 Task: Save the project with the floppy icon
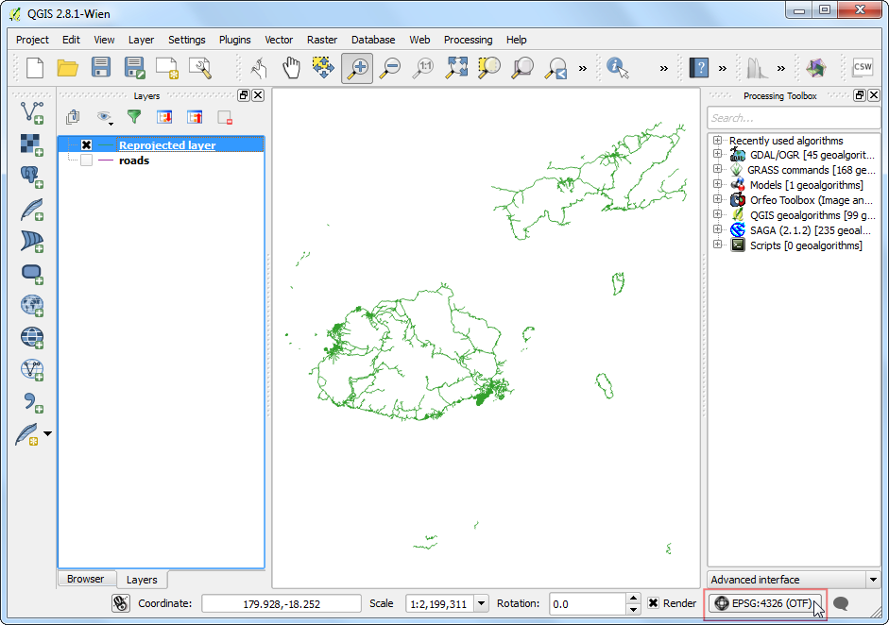(x=101, y=67)
